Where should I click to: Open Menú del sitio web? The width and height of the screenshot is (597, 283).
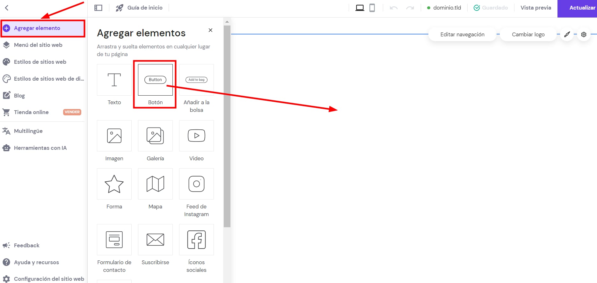click(x=38, y=45)
